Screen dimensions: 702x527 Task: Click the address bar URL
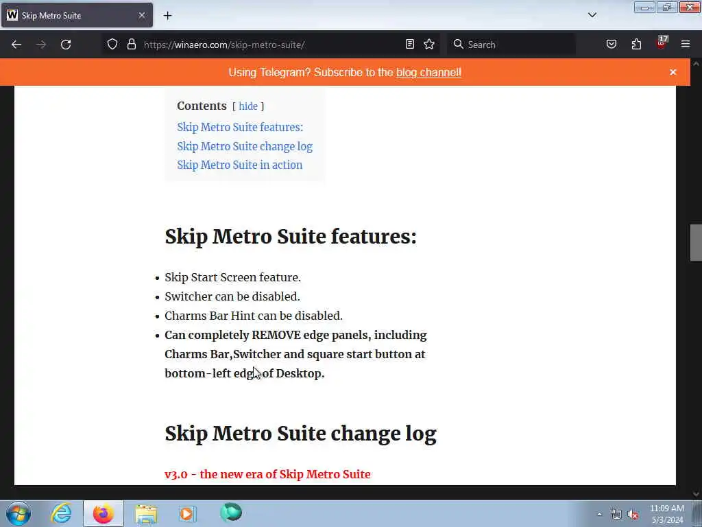click(x=224, y=45)
